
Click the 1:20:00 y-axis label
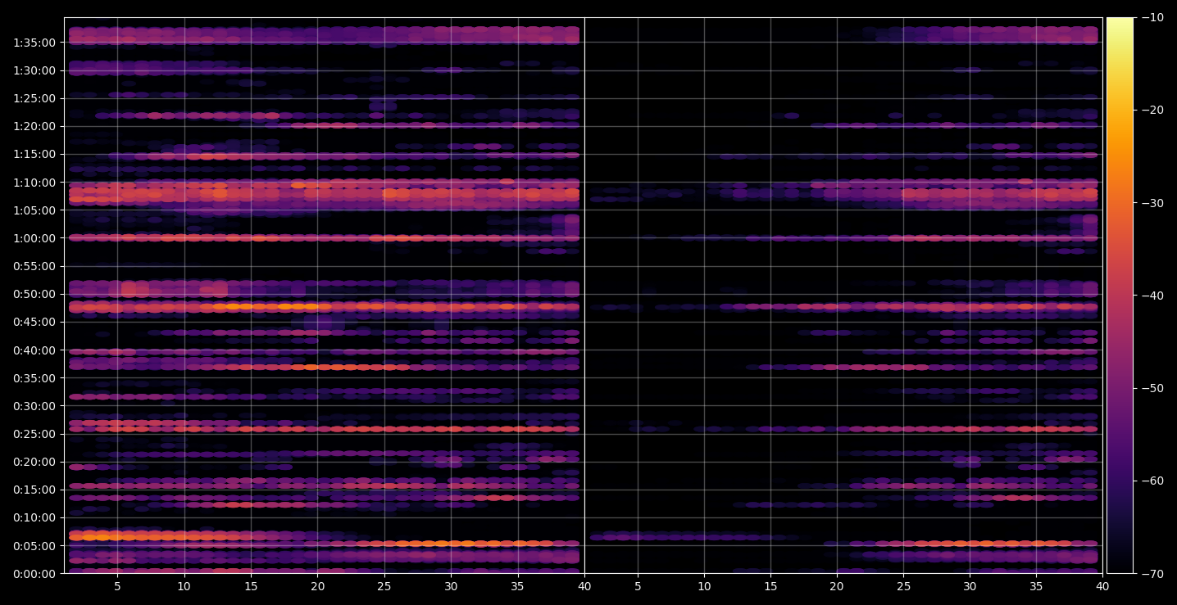point(34,126)
